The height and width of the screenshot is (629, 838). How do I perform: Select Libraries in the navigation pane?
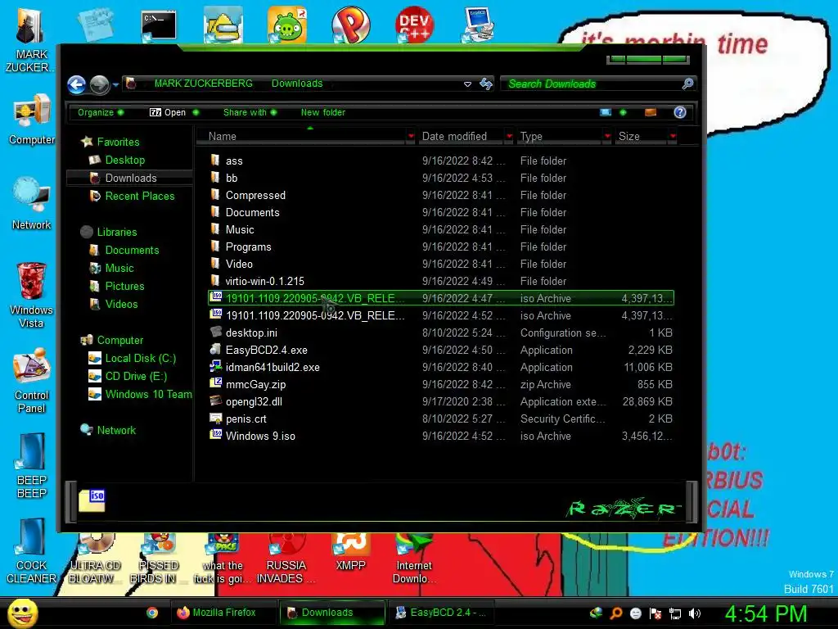109,232
